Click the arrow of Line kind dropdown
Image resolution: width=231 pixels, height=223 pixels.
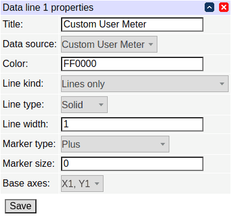[222, 84]
